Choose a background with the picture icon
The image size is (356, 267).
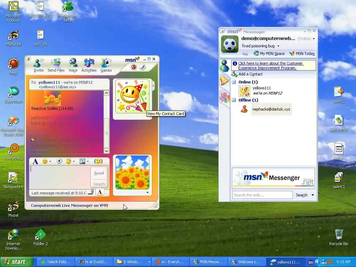pyautogui.click(x=82, y=161)
